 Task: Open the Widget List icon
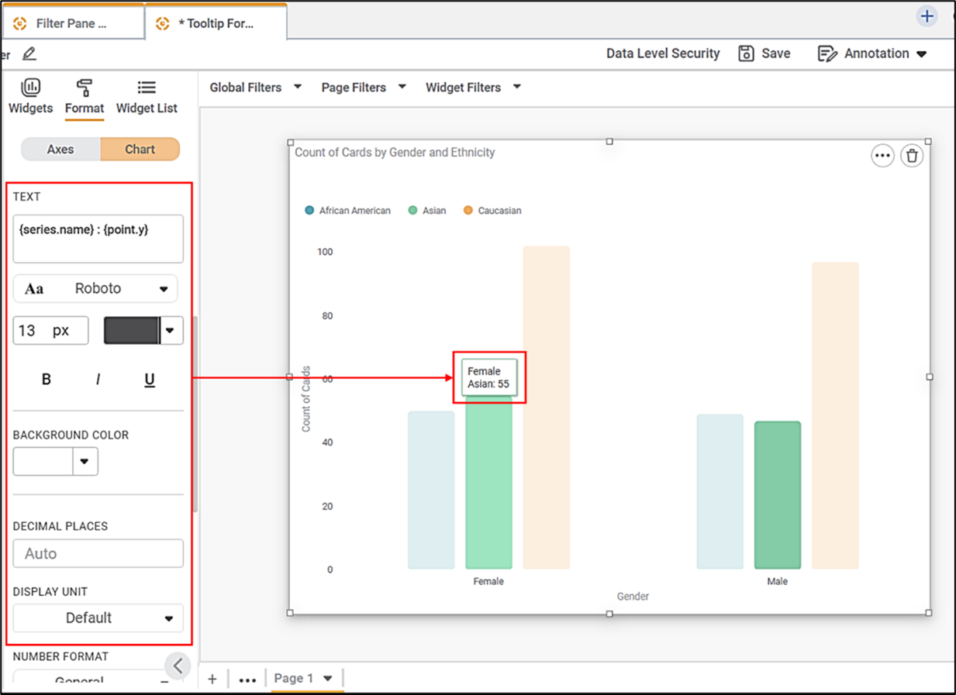click(147, 88)
